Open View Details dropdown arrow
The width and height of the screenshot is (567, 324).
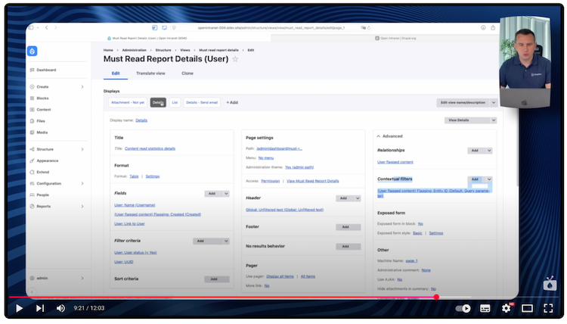494,120
